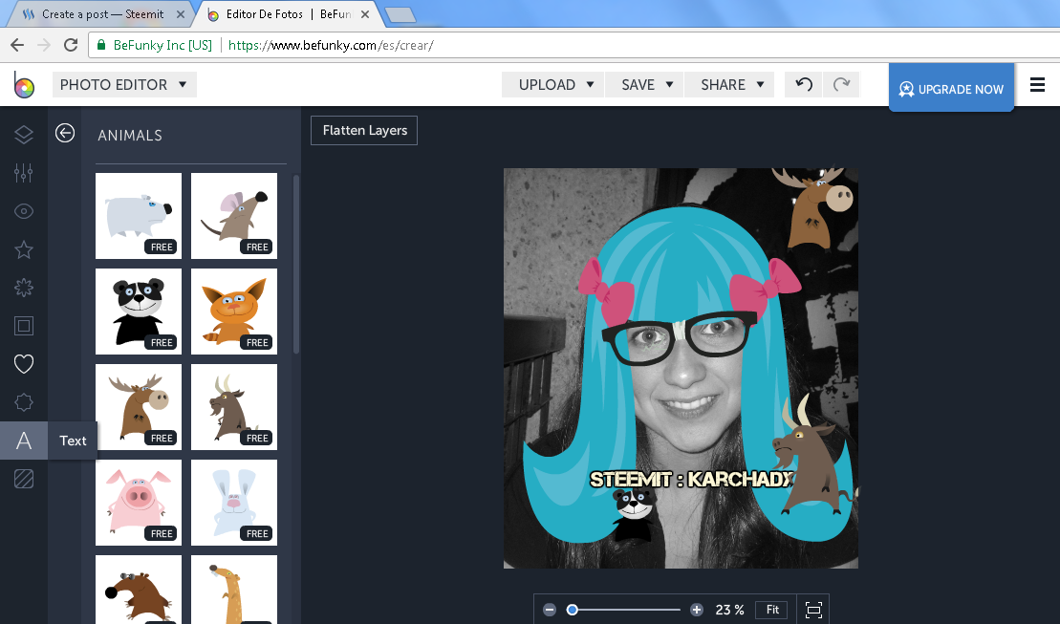Select the black glasses on canvas

(x=680, y=336)
